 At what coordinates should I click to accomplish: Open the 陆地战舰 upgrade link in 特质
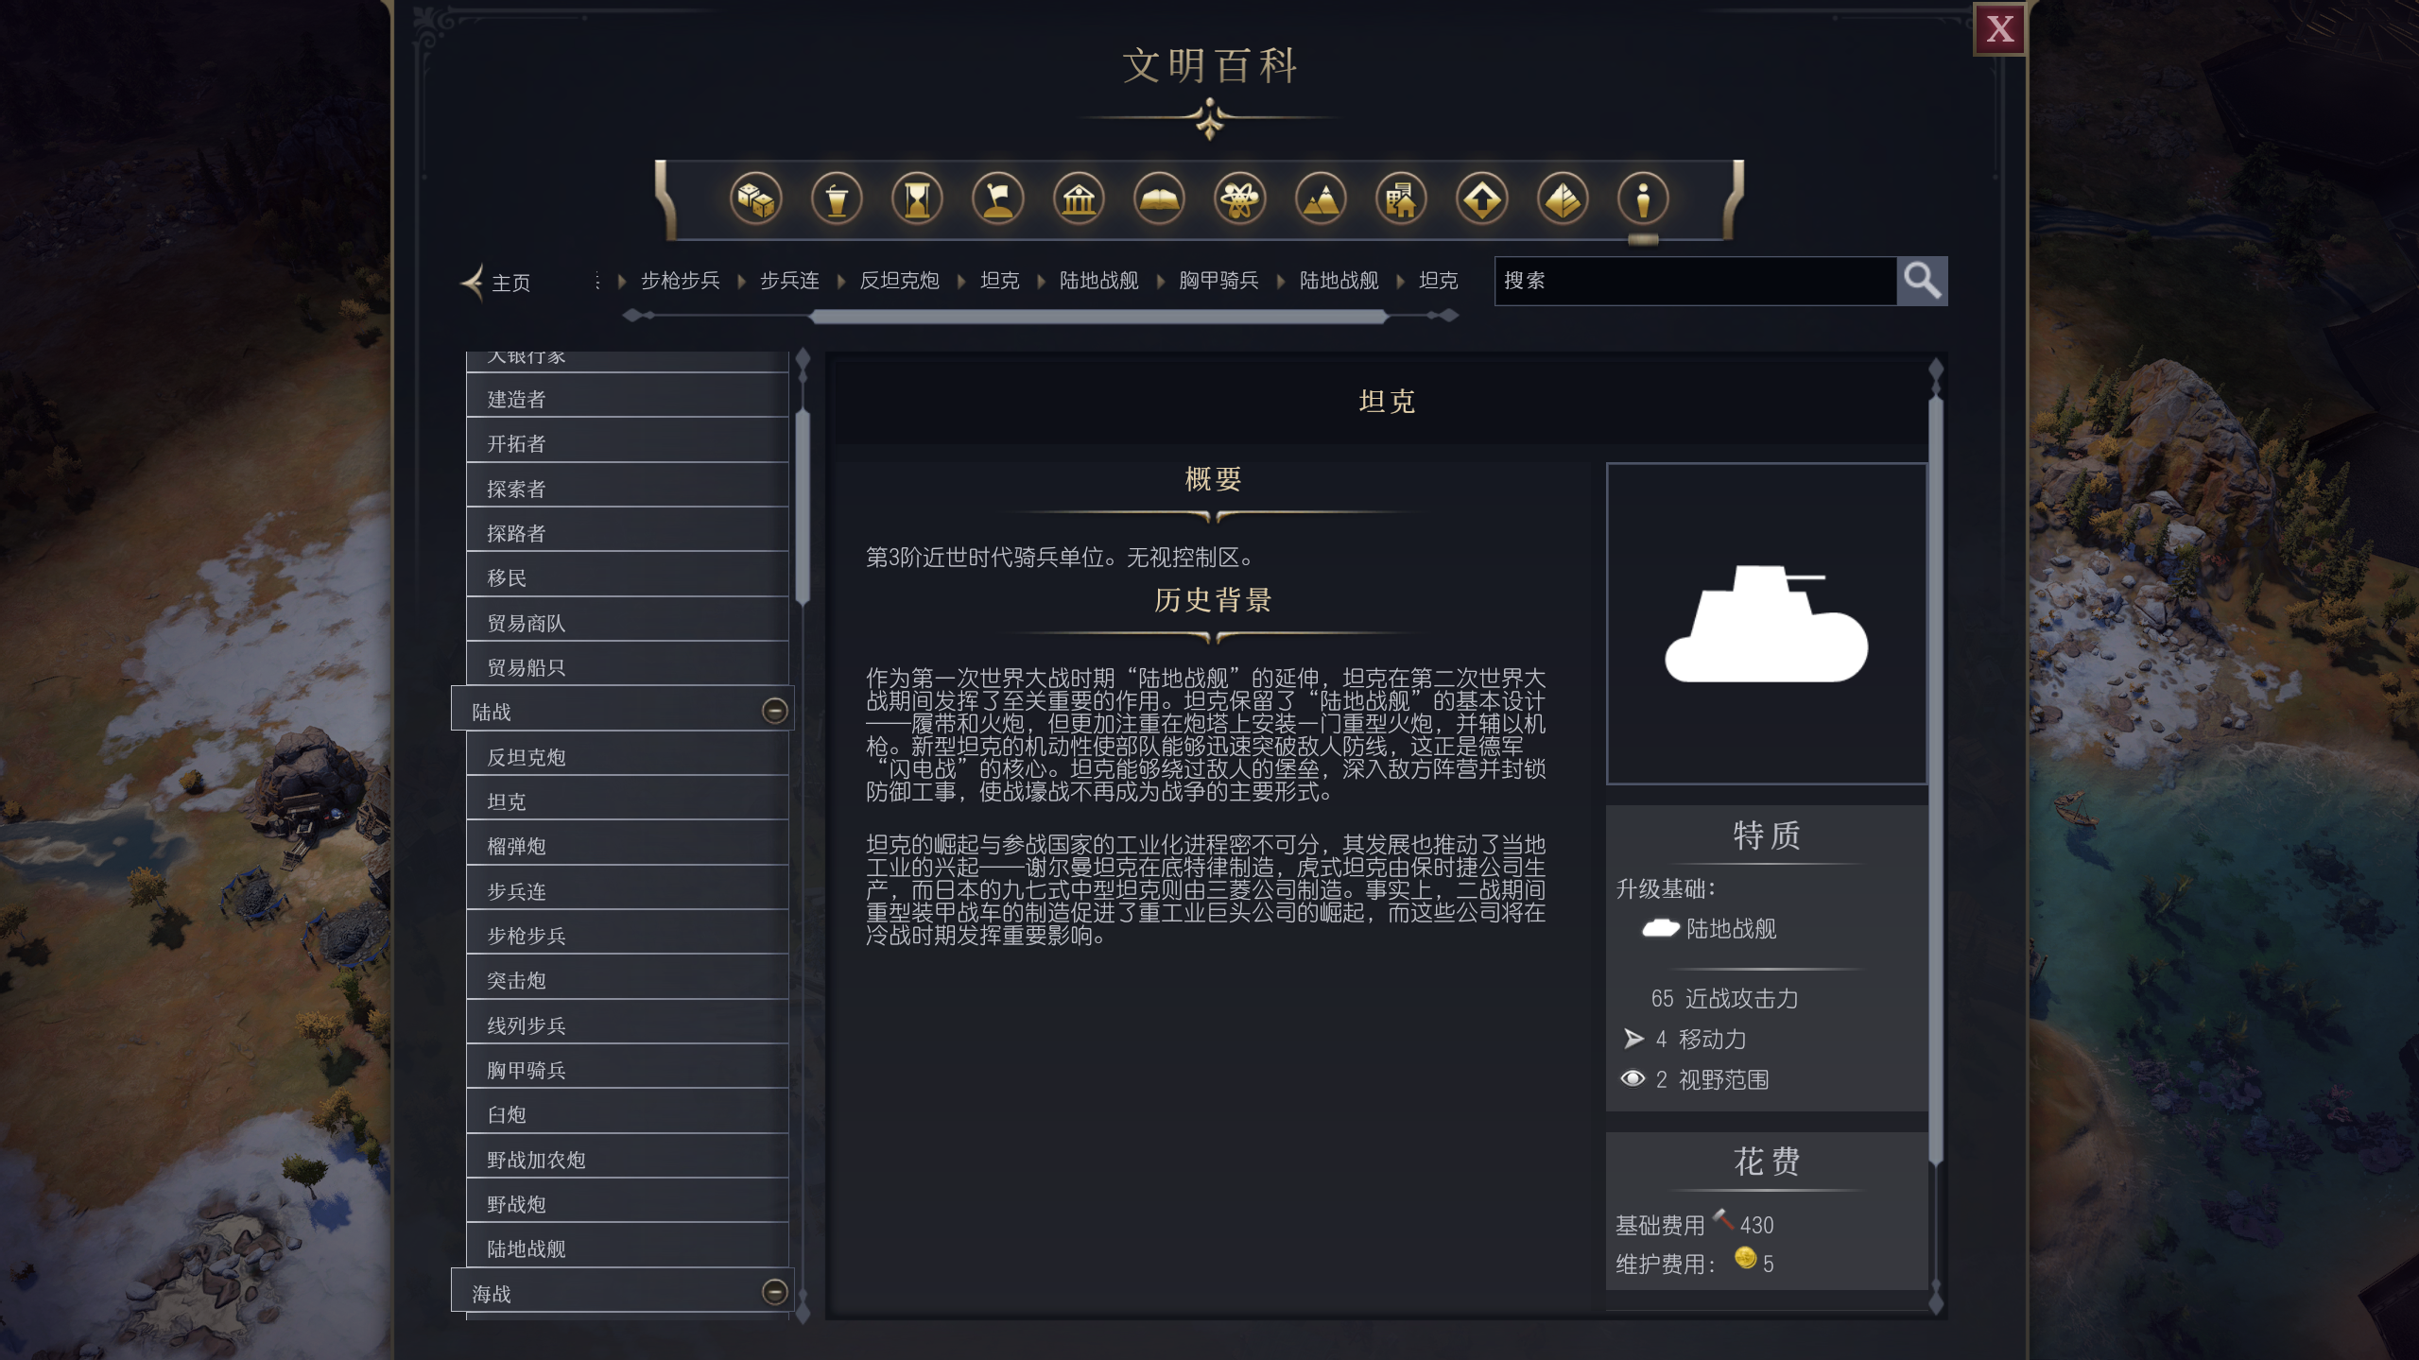click(1731, 929)
